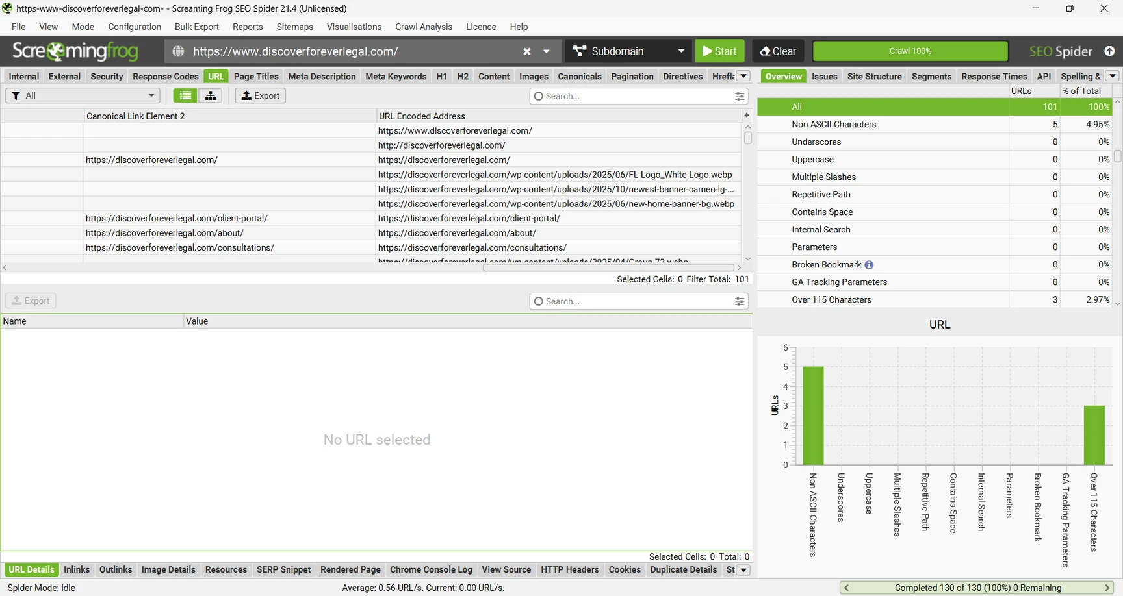The image size is (1123, 596).
Task: Click the URL Encoded Address column header
Action: pyautogui.click(x=559, y=116)
